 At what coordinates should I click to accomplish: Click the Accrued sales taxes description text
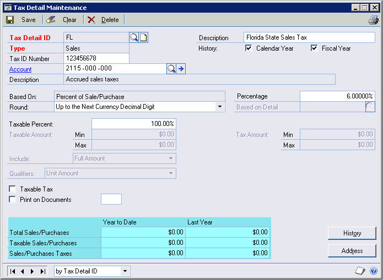tap(93, 79)
